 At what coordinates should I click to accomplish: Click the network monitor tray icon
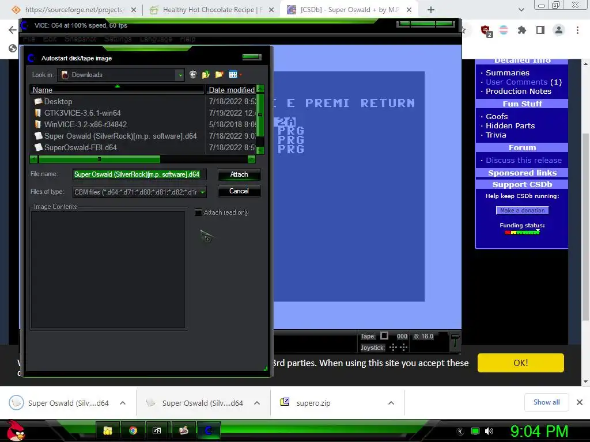(475, 431)
